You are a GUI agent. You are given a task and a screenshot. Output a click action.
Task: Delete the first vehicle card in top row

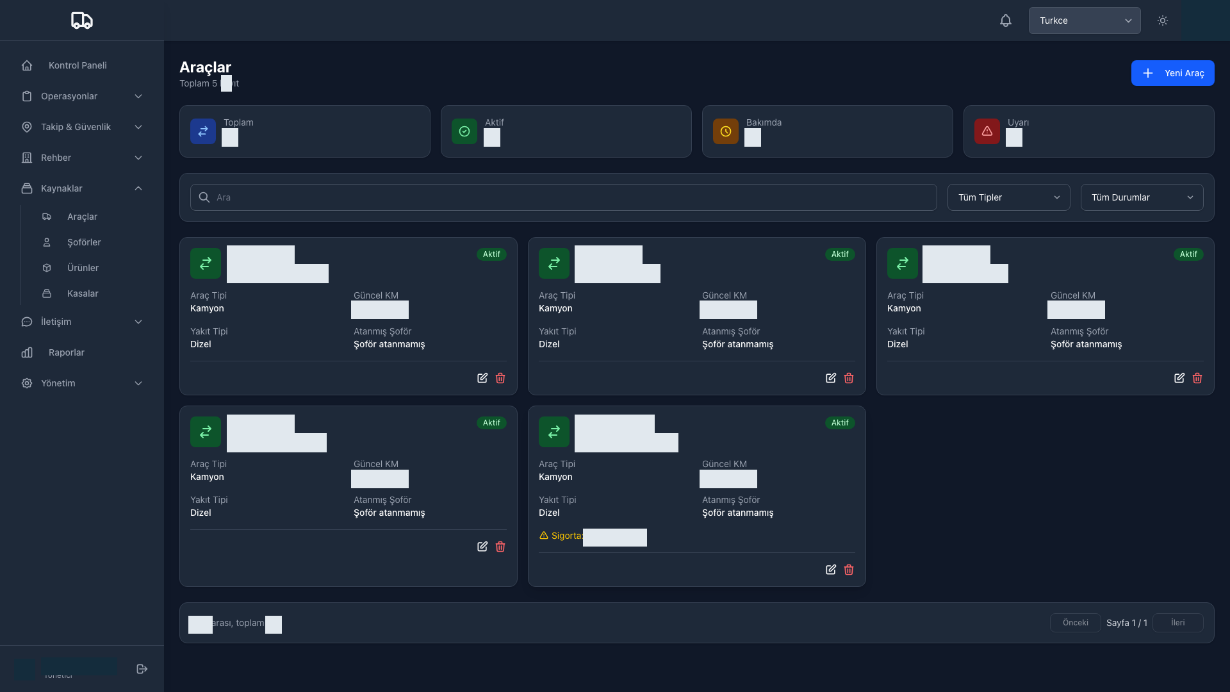(500, 378)
